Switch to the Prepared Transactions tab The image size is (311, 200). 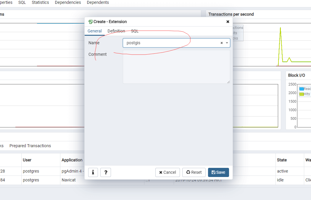click(x=30, y=146)
